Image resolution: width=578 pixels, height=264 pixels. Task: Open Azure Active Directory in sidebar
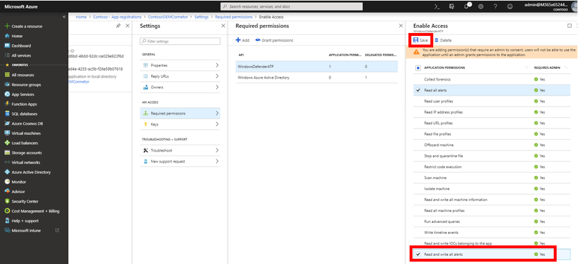[31, 172]
